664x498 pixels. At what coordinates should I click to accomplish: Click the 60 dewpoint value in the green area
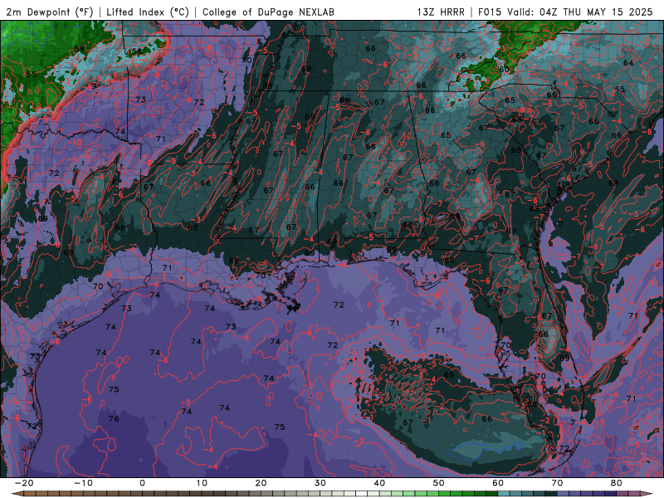point(505,70)
